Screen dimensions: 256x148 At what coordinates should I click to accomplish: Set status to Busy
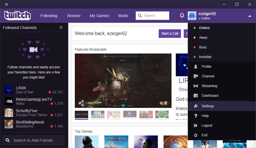(203, 47)
